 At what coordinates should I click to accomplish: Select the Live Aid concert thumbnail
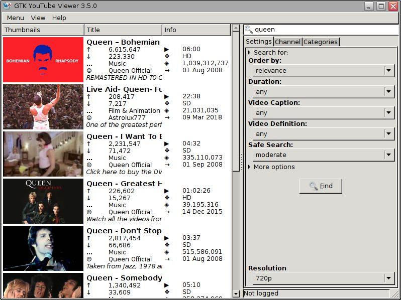pyautogui.click(x=43, y=107)
